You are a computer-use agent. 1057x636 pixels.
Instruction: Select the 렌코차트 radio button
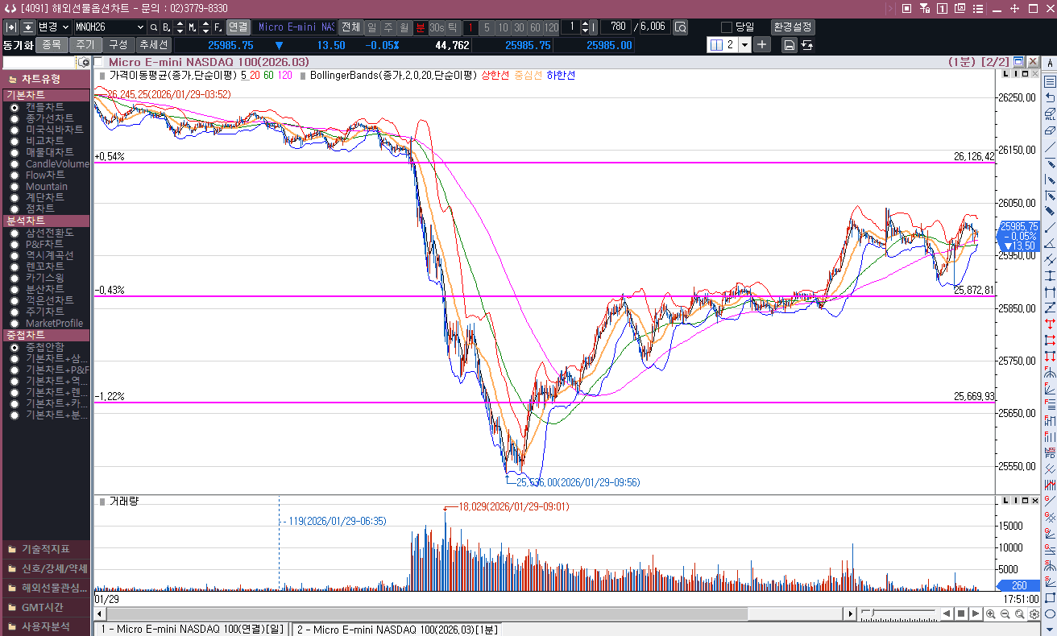tap(15, 266)
